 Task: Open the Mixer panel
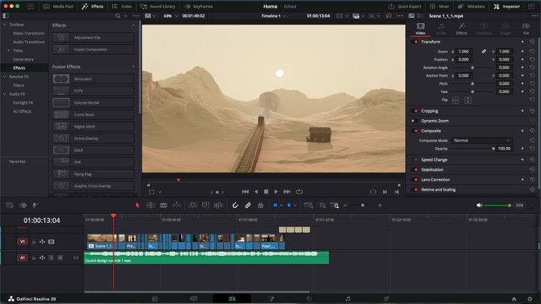[x=440, y=6]
